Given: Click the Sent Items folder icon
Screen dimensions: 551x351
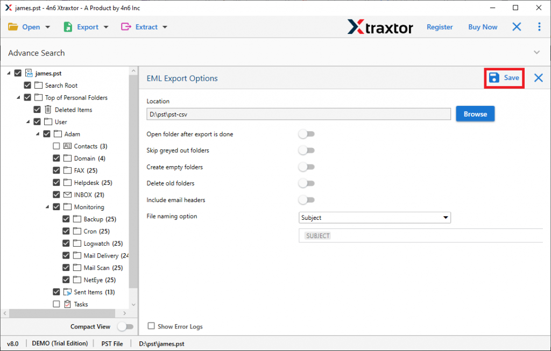Looking at the screenshot, I should pos(67,292).
